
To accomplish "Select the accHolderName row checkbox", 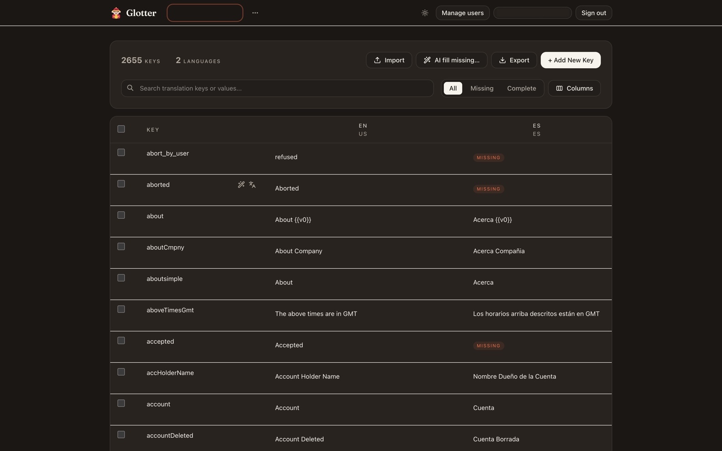I will pyautogui.click(x=121, y=372).
